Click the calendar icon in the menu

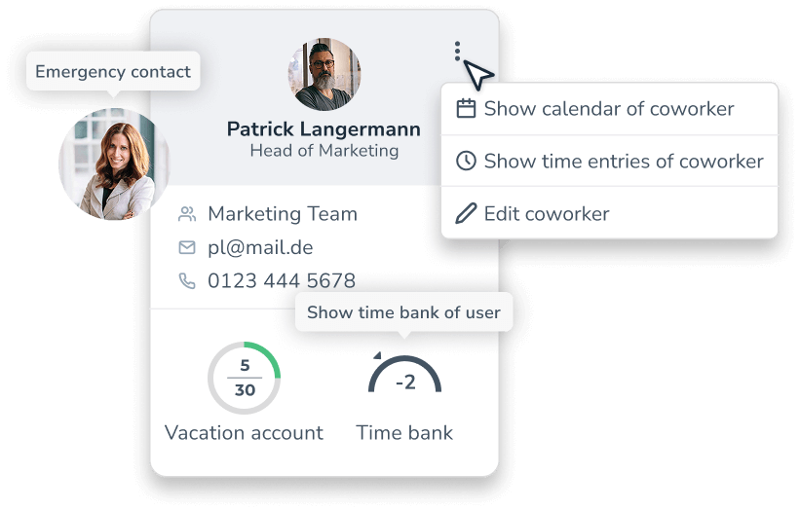pos(466,109)
